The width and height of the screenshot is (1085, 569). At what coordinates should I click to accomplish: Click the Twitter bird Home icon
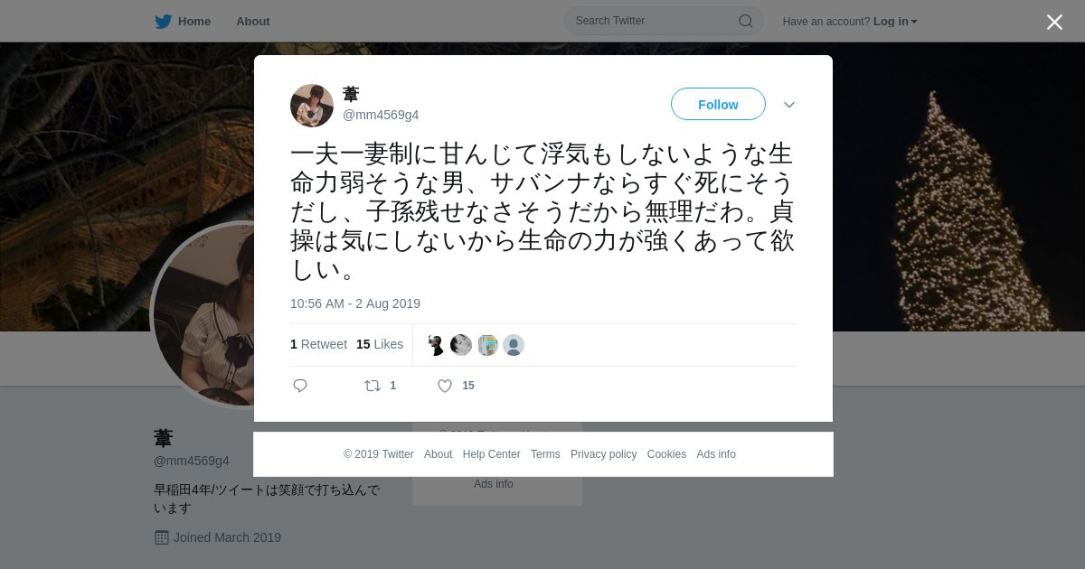coord(163,21)
